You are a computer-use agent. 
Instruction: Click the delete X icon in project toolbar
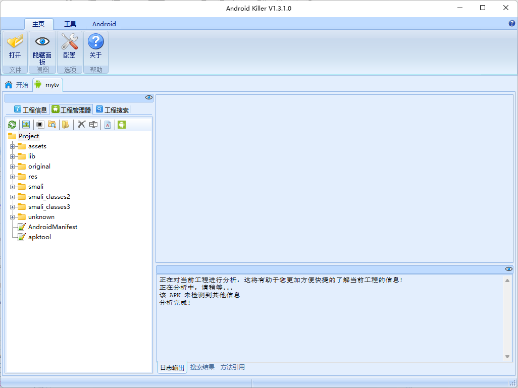click(x=81, y=125)
